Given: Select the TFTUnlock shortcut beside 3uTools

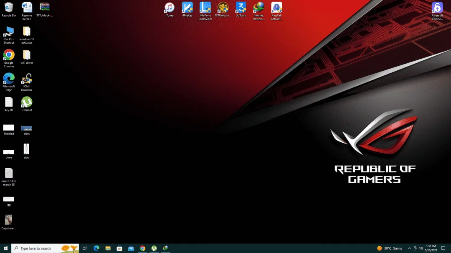Looking at the screenshot, I should click(223, 10).
